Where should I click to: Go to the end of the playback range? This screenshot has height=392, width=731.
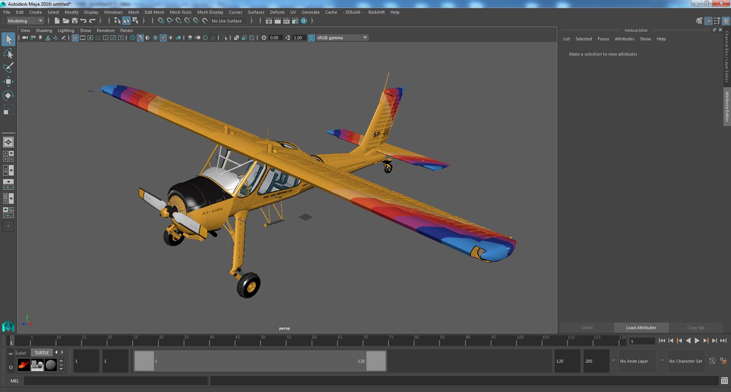[x=723, y=341]
